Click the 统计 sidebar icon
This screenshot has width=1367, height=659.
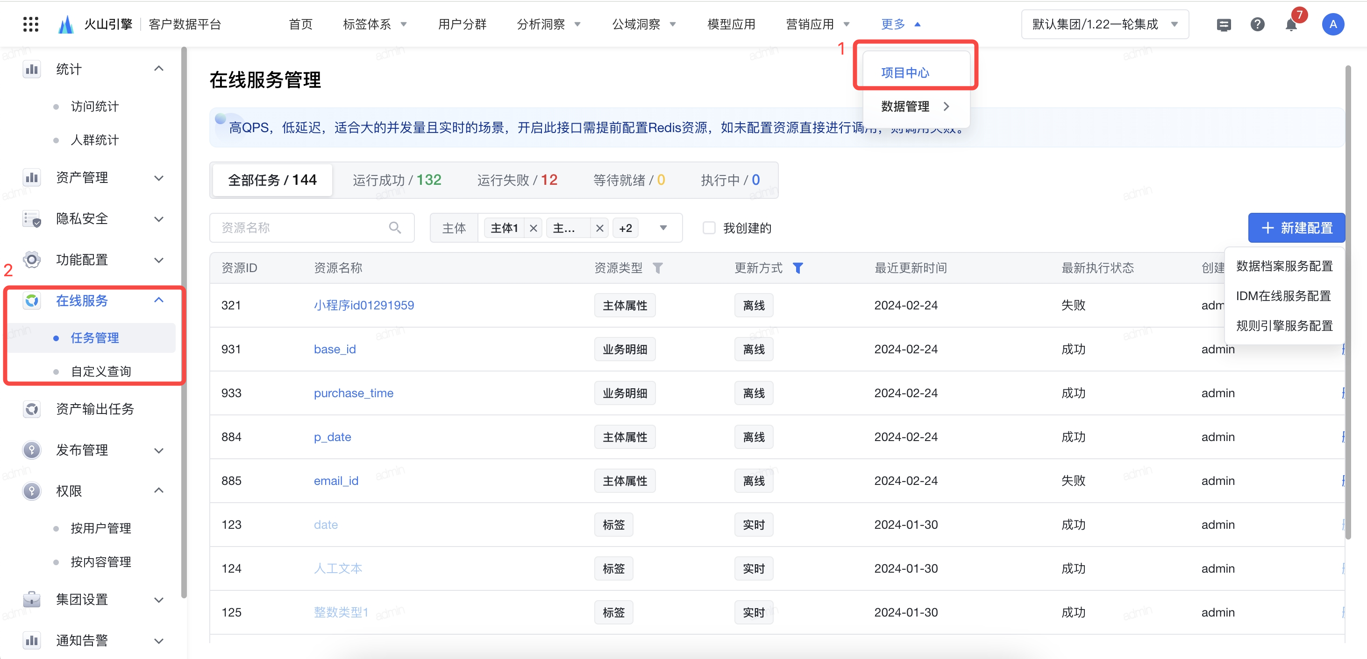tap(32, 70)
